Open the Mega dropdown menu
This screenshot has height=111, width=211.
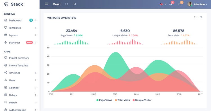(57, 4)
